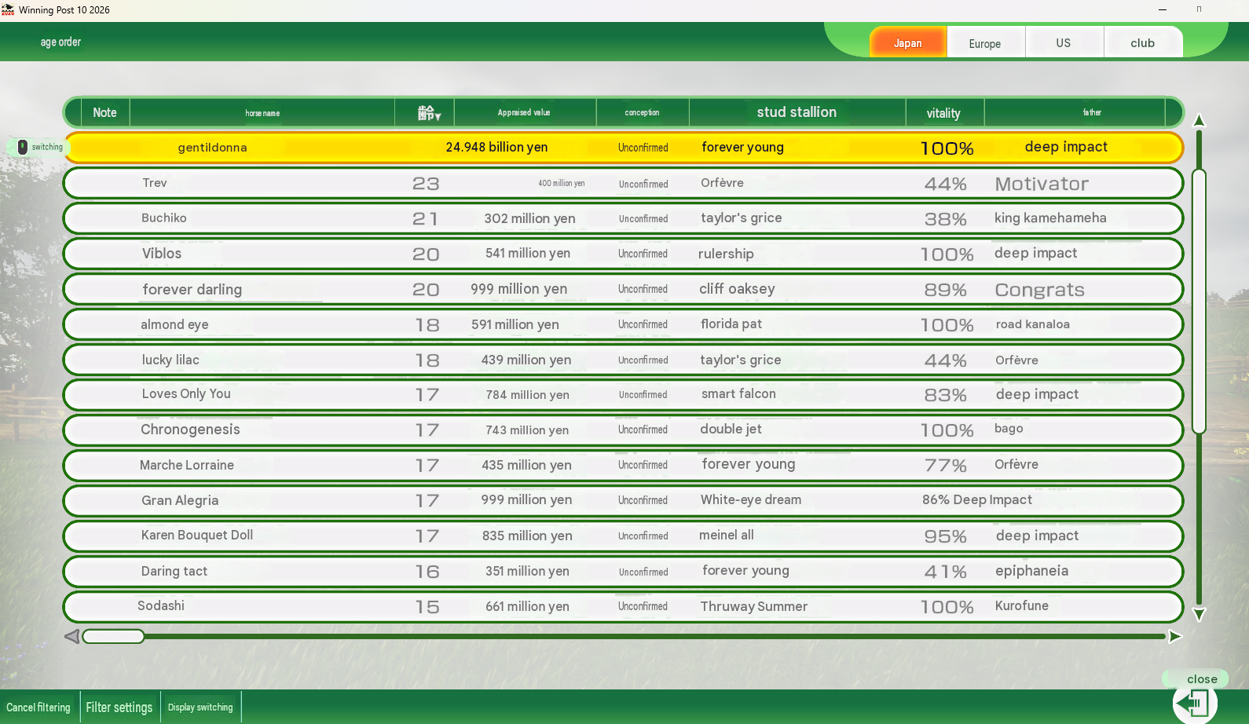Select the almond eye row
Viewport: 1249px width, 724px height.
(623, 324)
